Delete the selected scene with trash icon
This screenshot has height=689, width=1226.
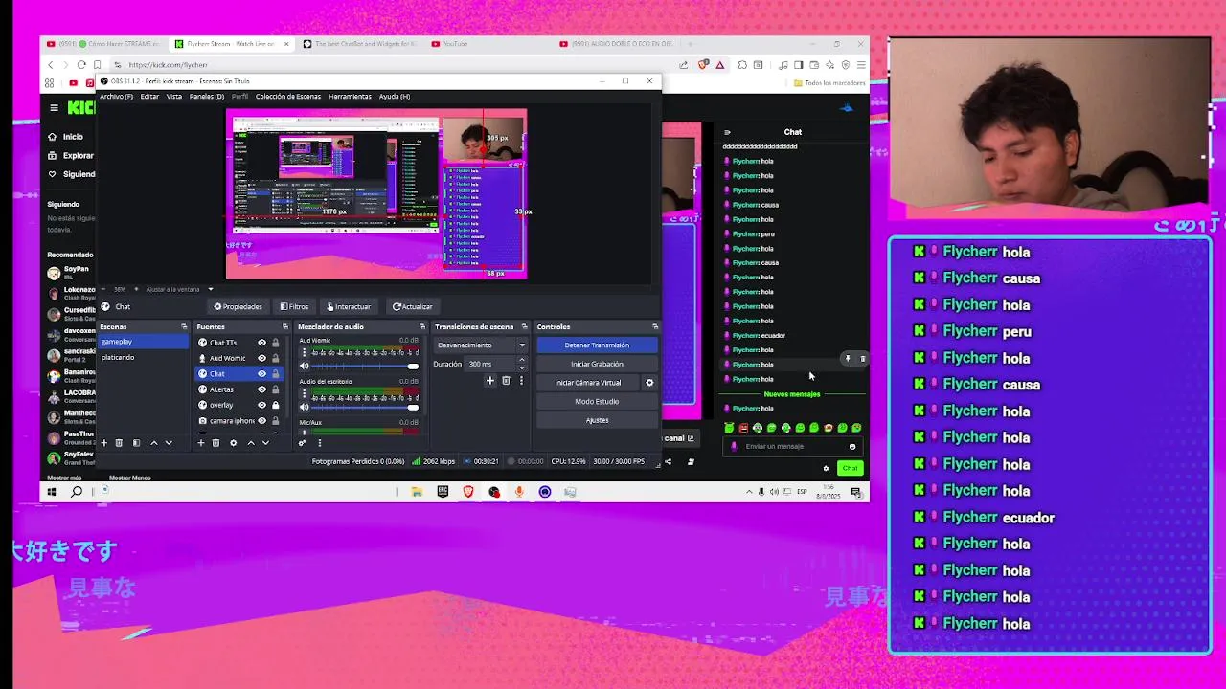[x=119, y=443]
